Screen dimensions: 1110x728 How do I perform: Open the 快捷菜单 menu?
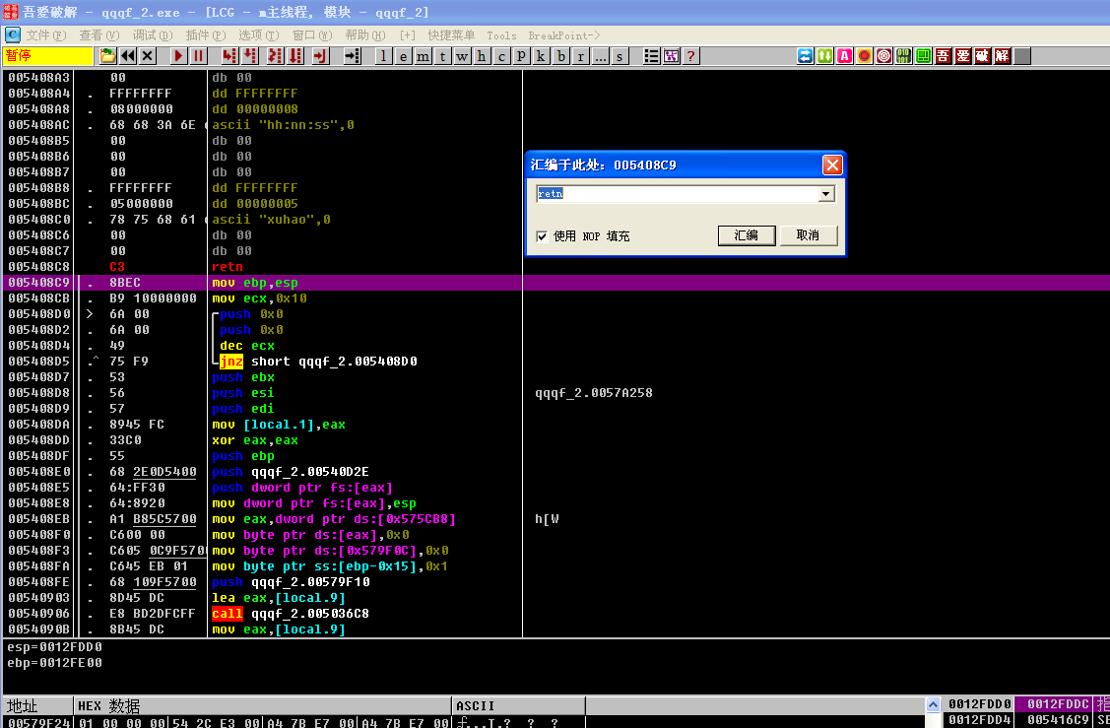click(x=451, y=34)
